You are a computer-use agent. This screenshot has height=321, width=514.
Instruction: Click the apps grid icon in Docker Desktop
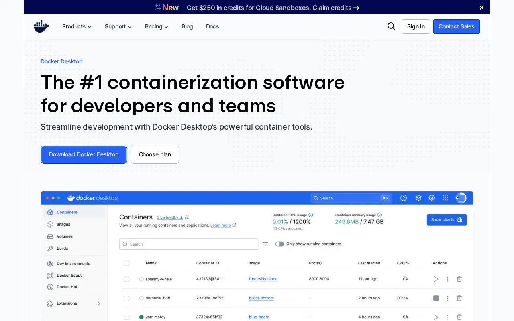click(445, 198)
